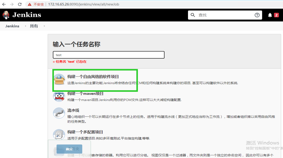The height and width of the screenshot is (158, 283).
Task: Click the maven project description text
Action: coord(124,100)
